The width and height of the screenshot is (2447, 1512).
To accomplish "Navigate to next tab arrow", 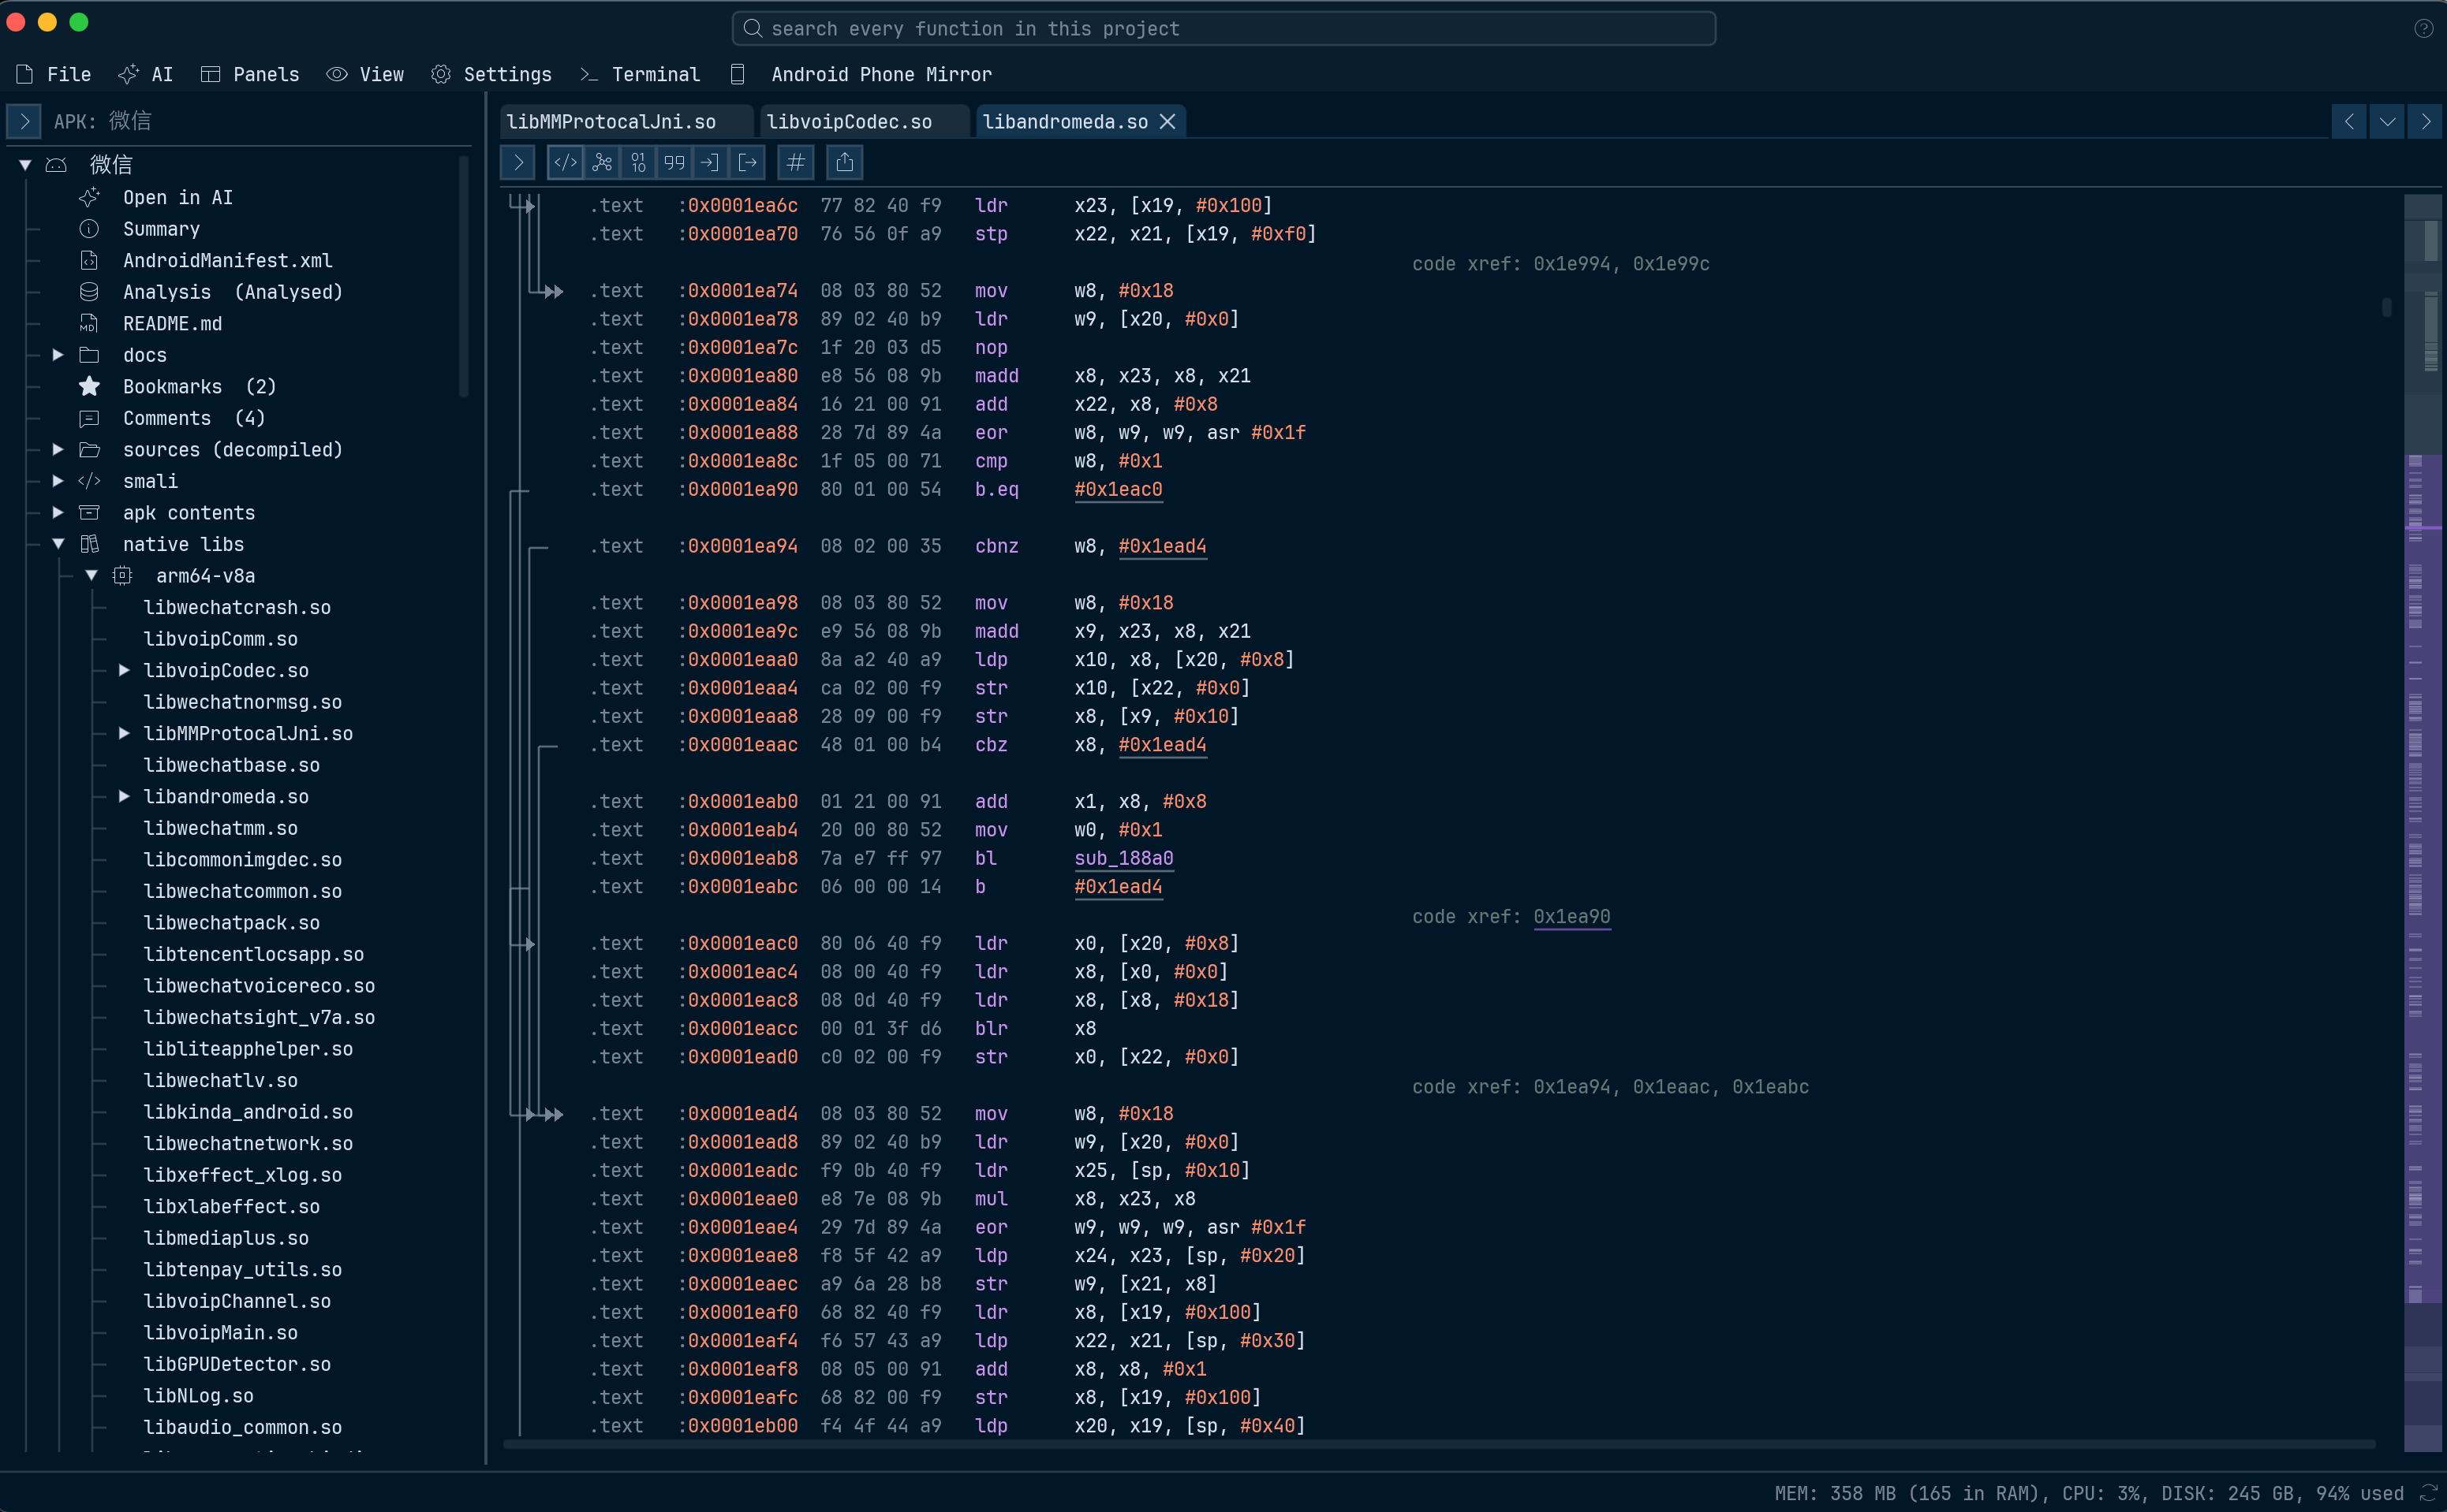I will point(2425,121).
